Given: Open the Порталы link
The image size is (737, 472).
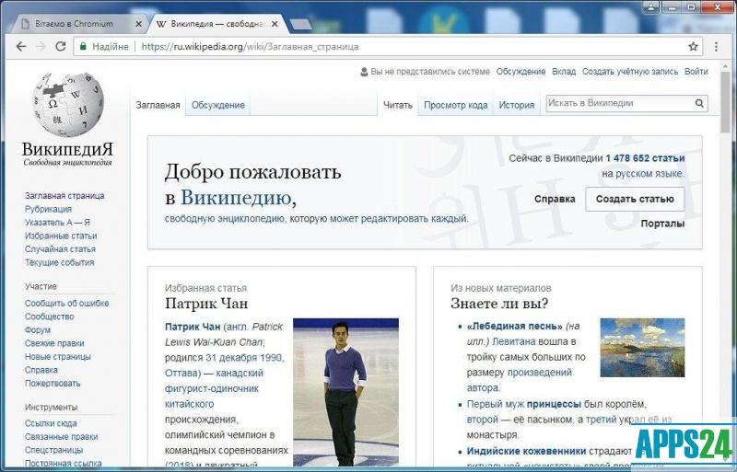Looking at the screenshot, I should coord(662,224).
